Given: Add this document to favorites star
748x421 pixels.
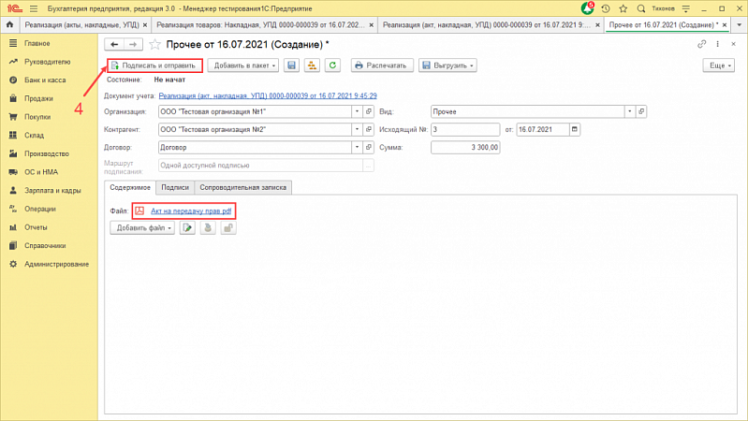Looking at the screenshot, I should tap(154, 45).
